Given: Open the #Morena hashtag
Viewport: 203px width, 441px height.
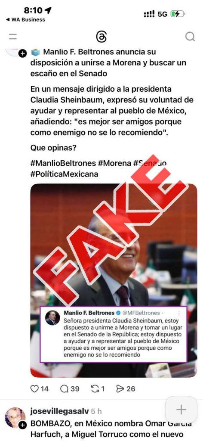Looking at the screenshot, I should click(114, 163).
